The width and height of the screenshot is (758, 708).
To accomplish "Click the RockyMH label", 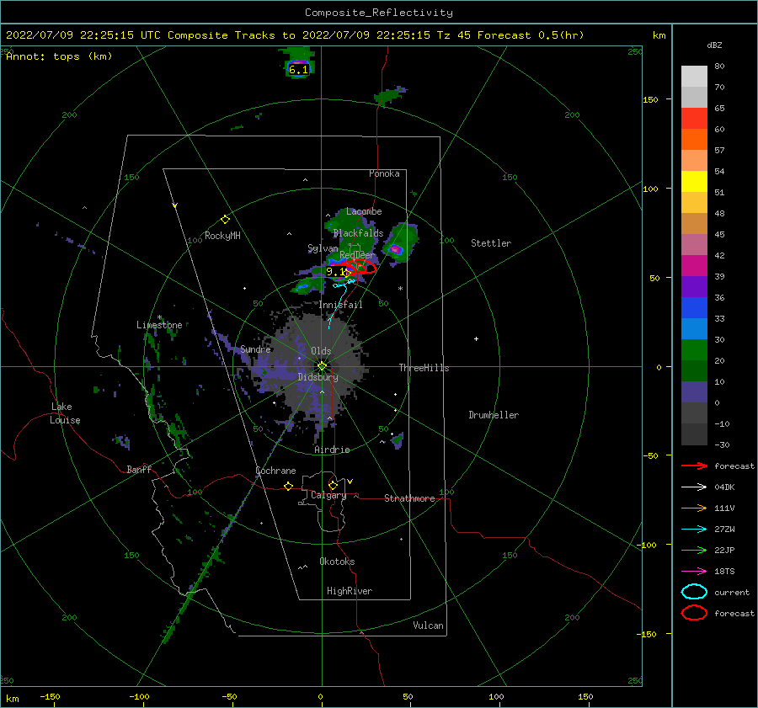I will click(x=222, y=236).
